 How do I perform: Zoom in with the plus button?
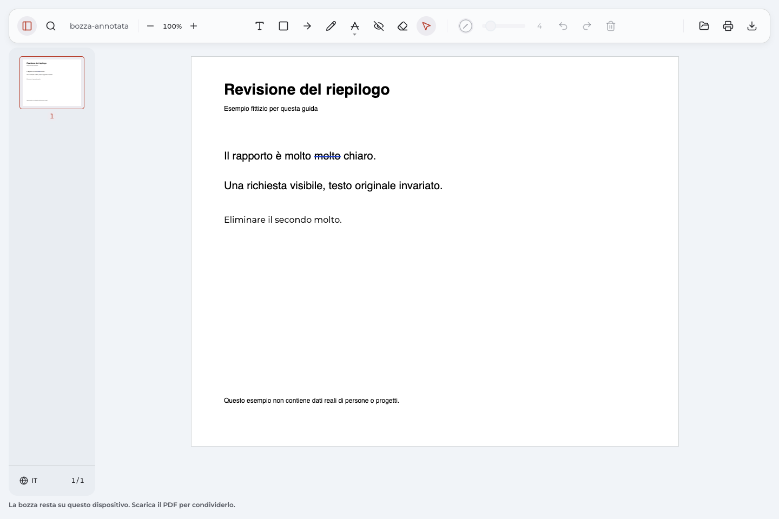pyautogui.click(x=194, y=26)
